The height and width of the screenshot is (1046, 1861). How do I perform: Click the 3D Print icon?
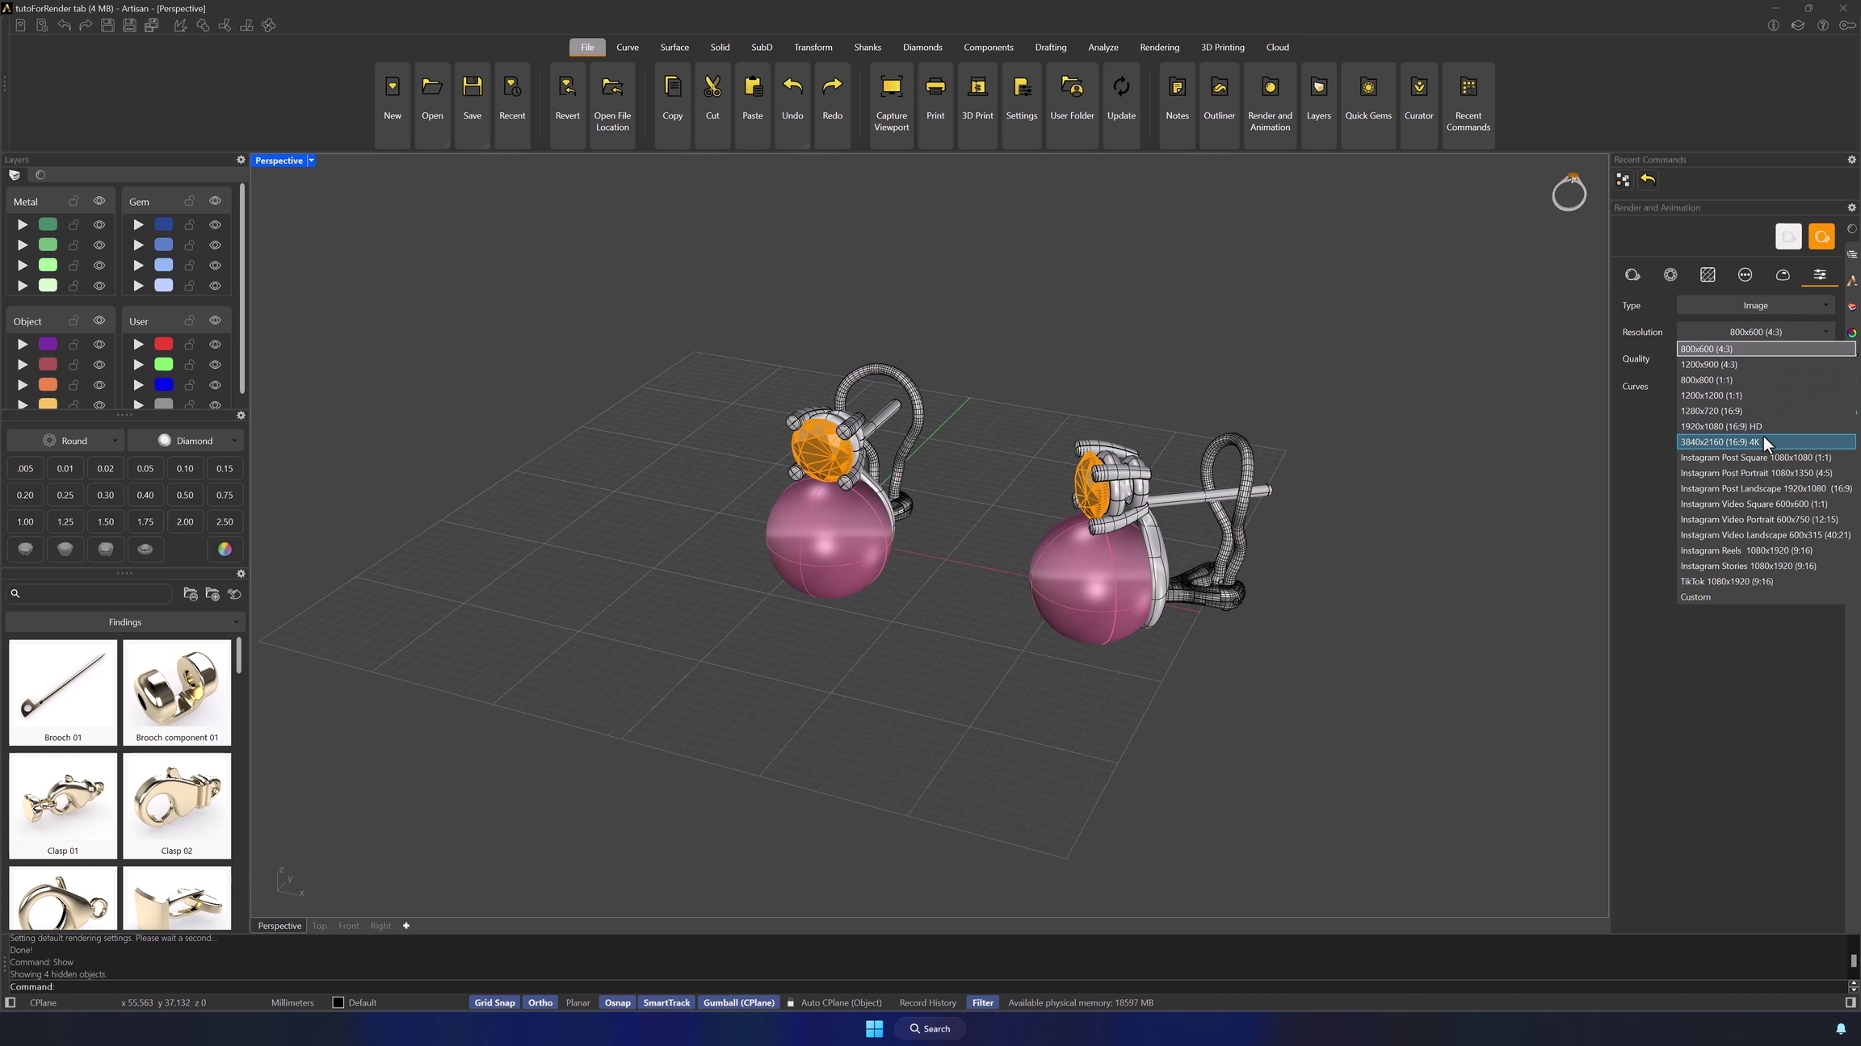977,87
